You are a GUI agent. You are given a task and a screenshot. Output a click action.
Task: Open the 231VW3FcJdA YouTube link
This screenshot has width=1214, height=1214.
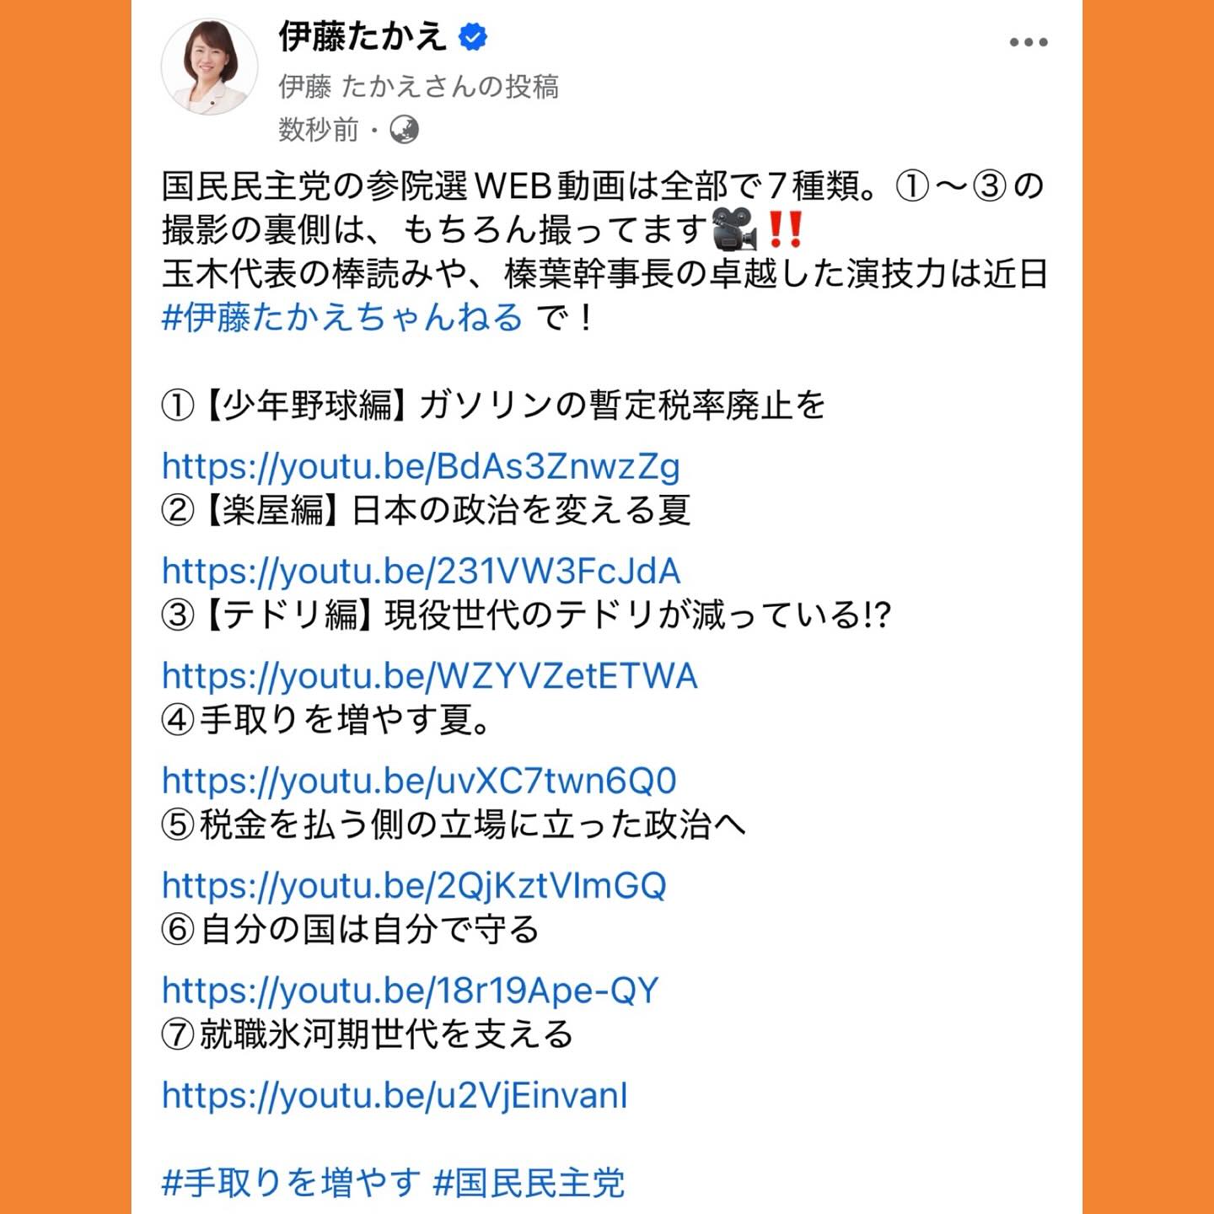421,572
